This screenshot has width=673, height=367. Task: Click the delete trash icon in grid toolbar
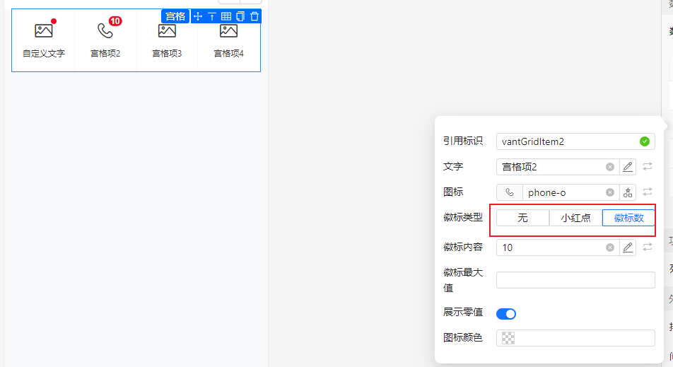click(x=254, y=16)
